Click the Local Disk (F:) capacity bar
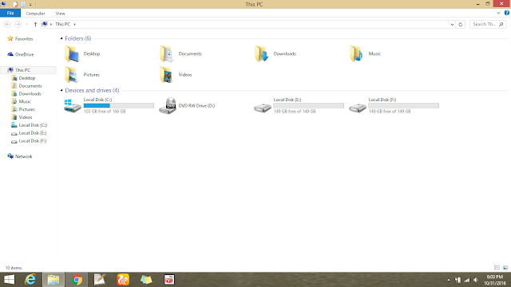511x287 pixels. click(404, 105)
